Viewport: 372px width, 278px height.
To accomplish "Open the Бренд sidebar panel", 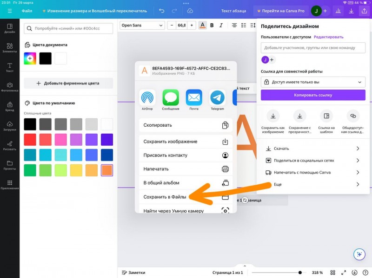I will [10, 107].
